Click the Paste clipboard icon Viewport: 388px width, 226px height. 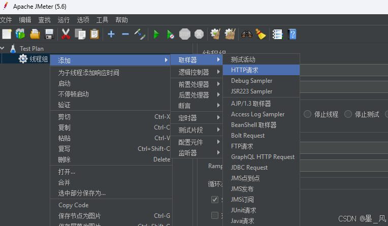pos(94,34)
